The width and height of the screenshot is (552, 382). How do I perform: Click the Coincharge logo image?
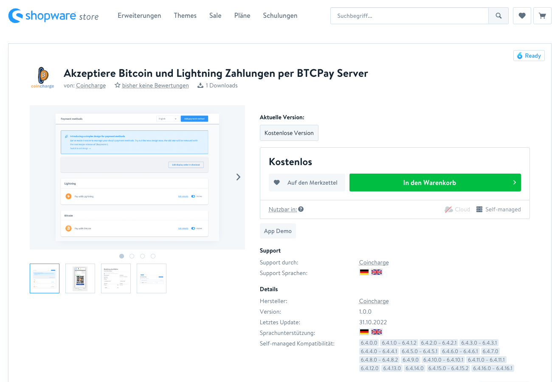pyautogui.click(x=42, y=78)
